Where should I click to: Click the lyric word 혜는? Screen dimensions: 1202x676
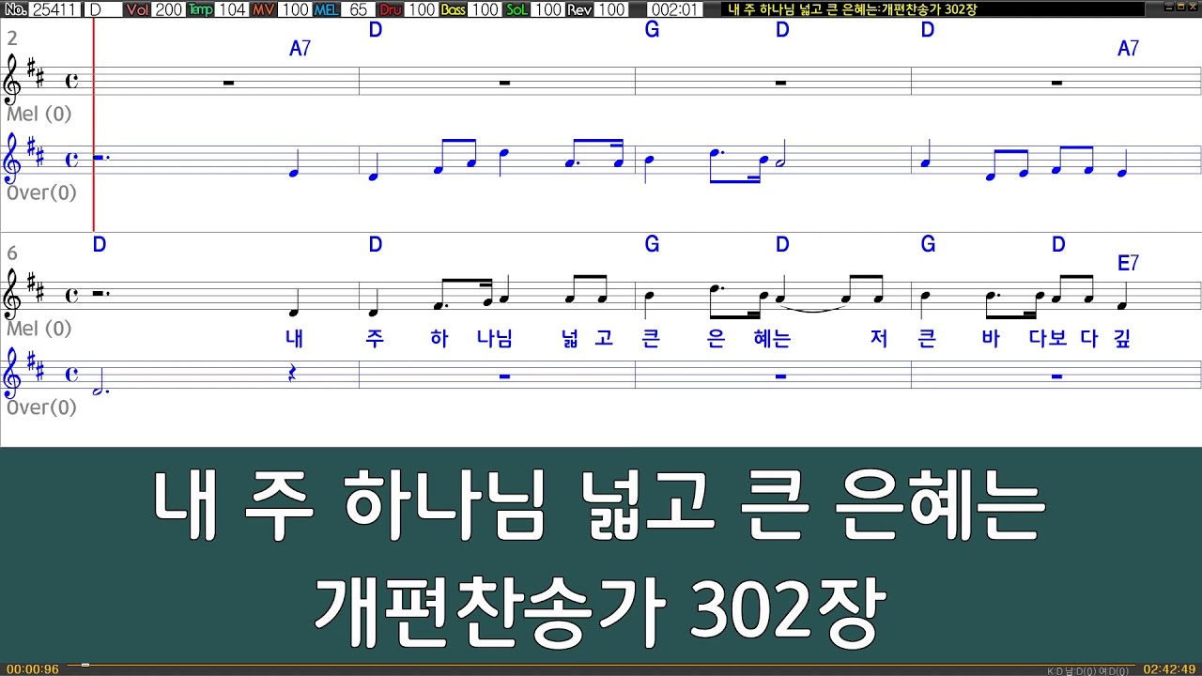tap(772, 339)
